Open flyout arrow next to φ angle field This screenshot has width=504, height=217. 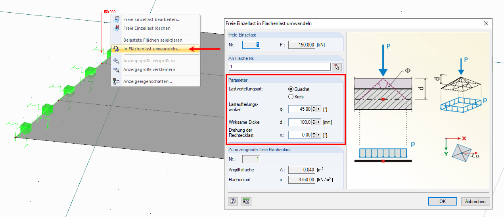coord(318,109)
